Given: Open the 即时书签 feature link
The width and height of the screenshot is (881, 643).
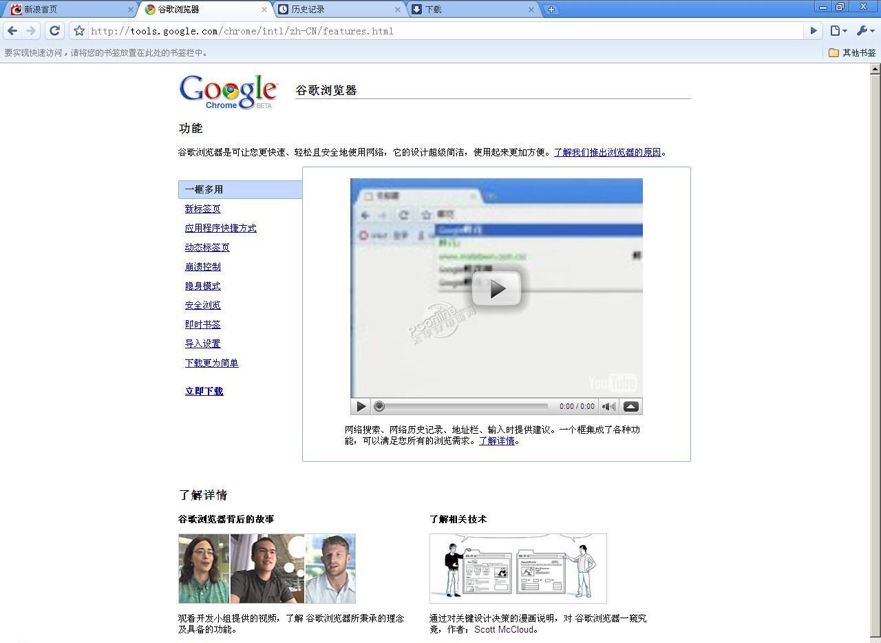Looking at the screenshot, I should coord(202,324).
